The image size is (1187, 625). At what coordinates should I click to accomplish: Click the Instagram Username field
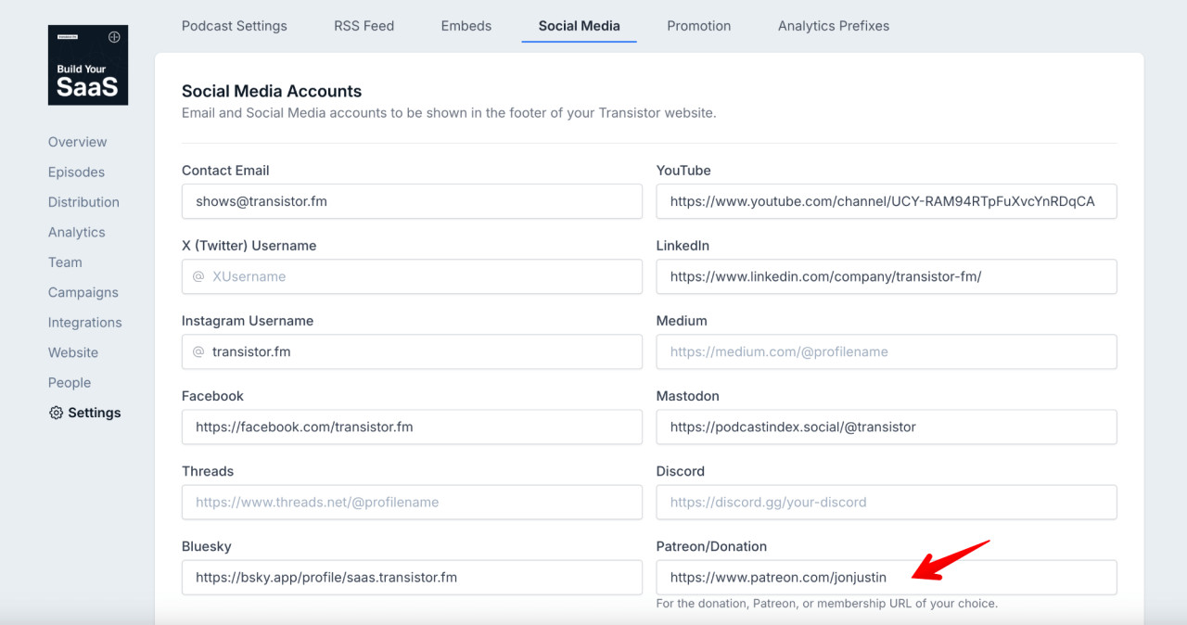(412, 351)
